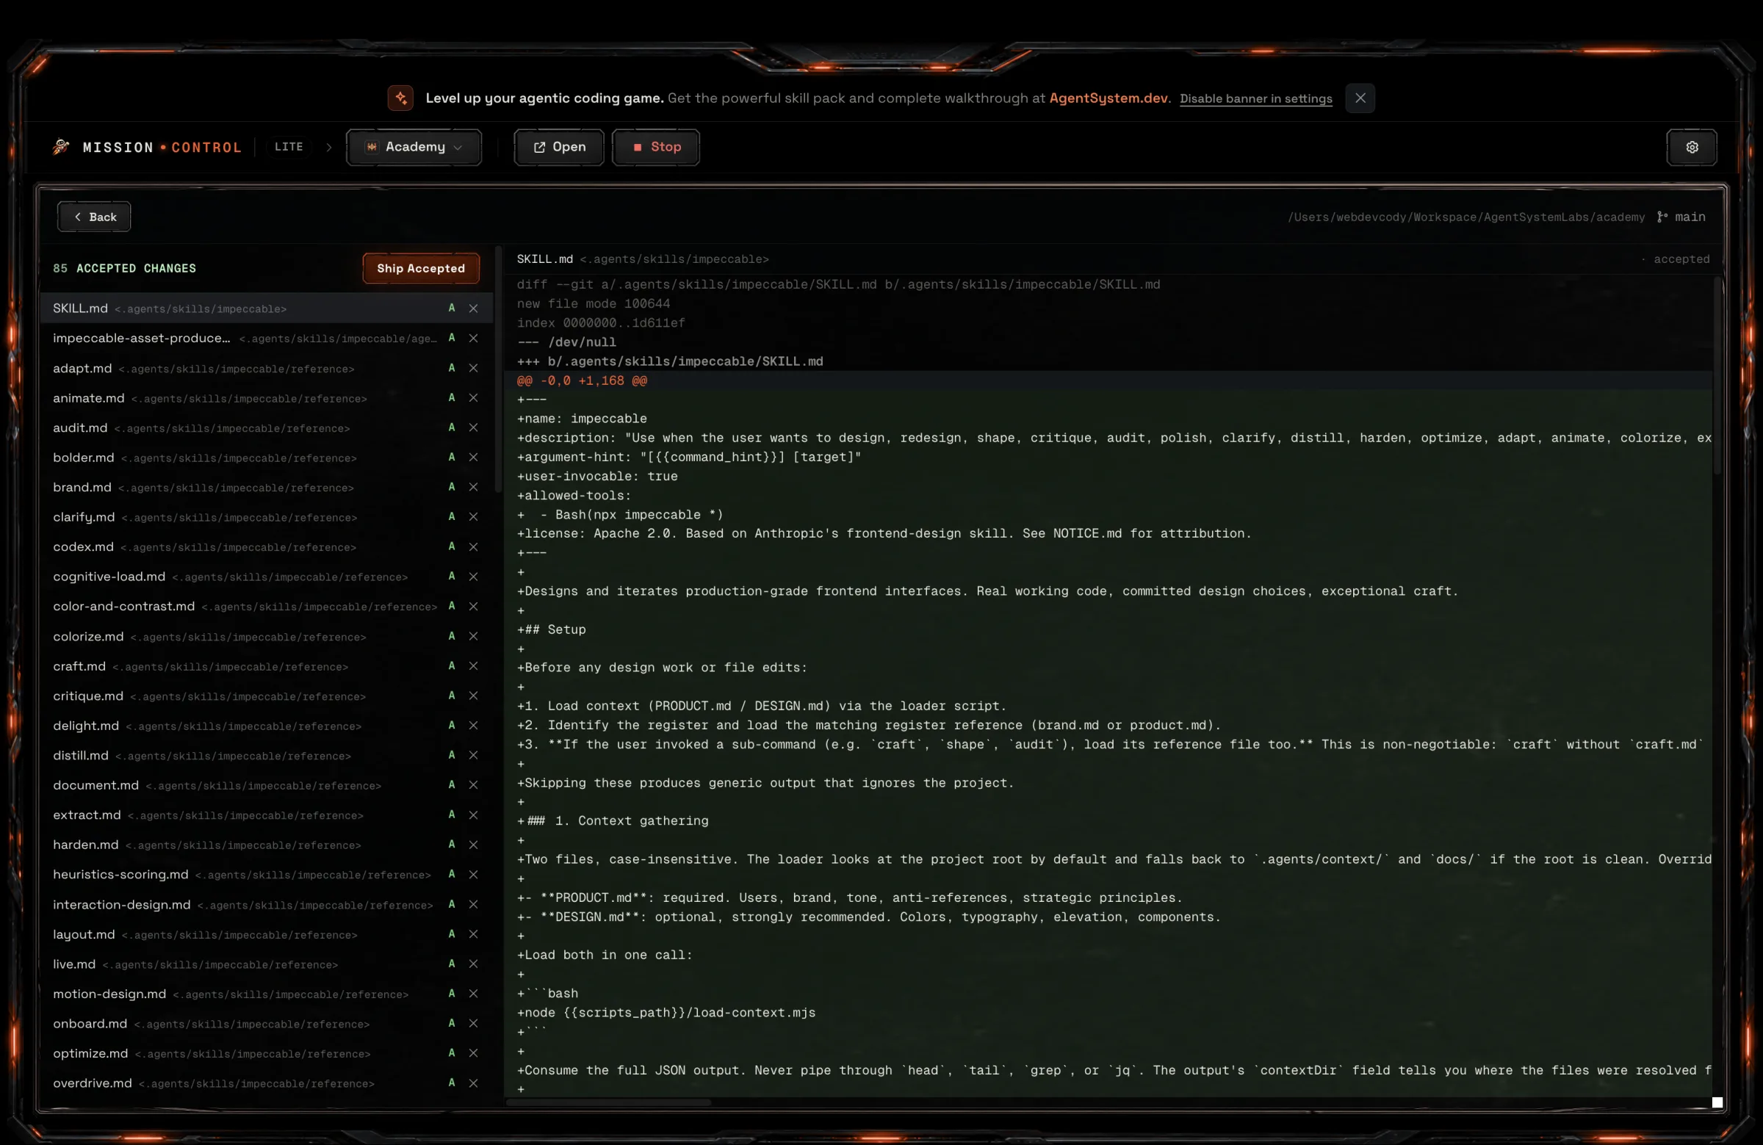Remove cognitive-load.md from accepted changes
This screenshot has width=1763, height=1145.
473,577
